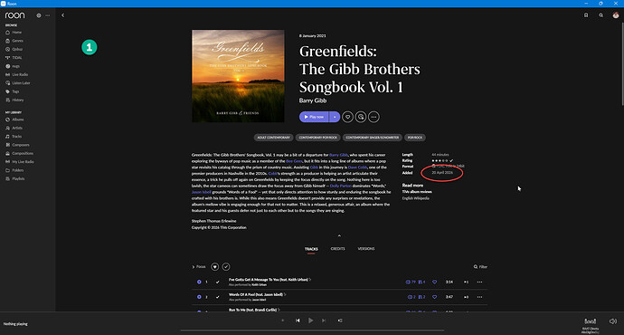Go back with the left arrow

(62, 15)
